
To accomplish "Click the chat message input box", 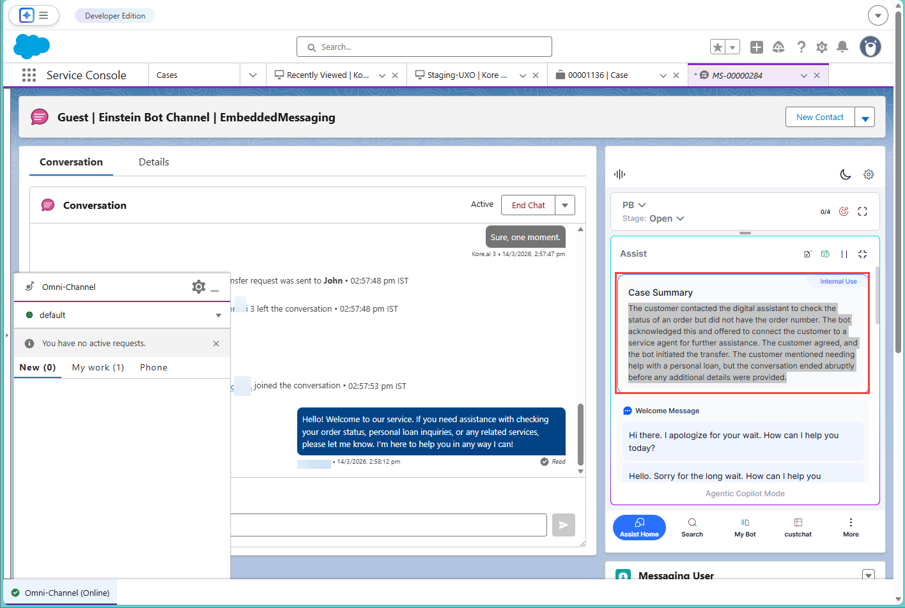I will (389, 525).
